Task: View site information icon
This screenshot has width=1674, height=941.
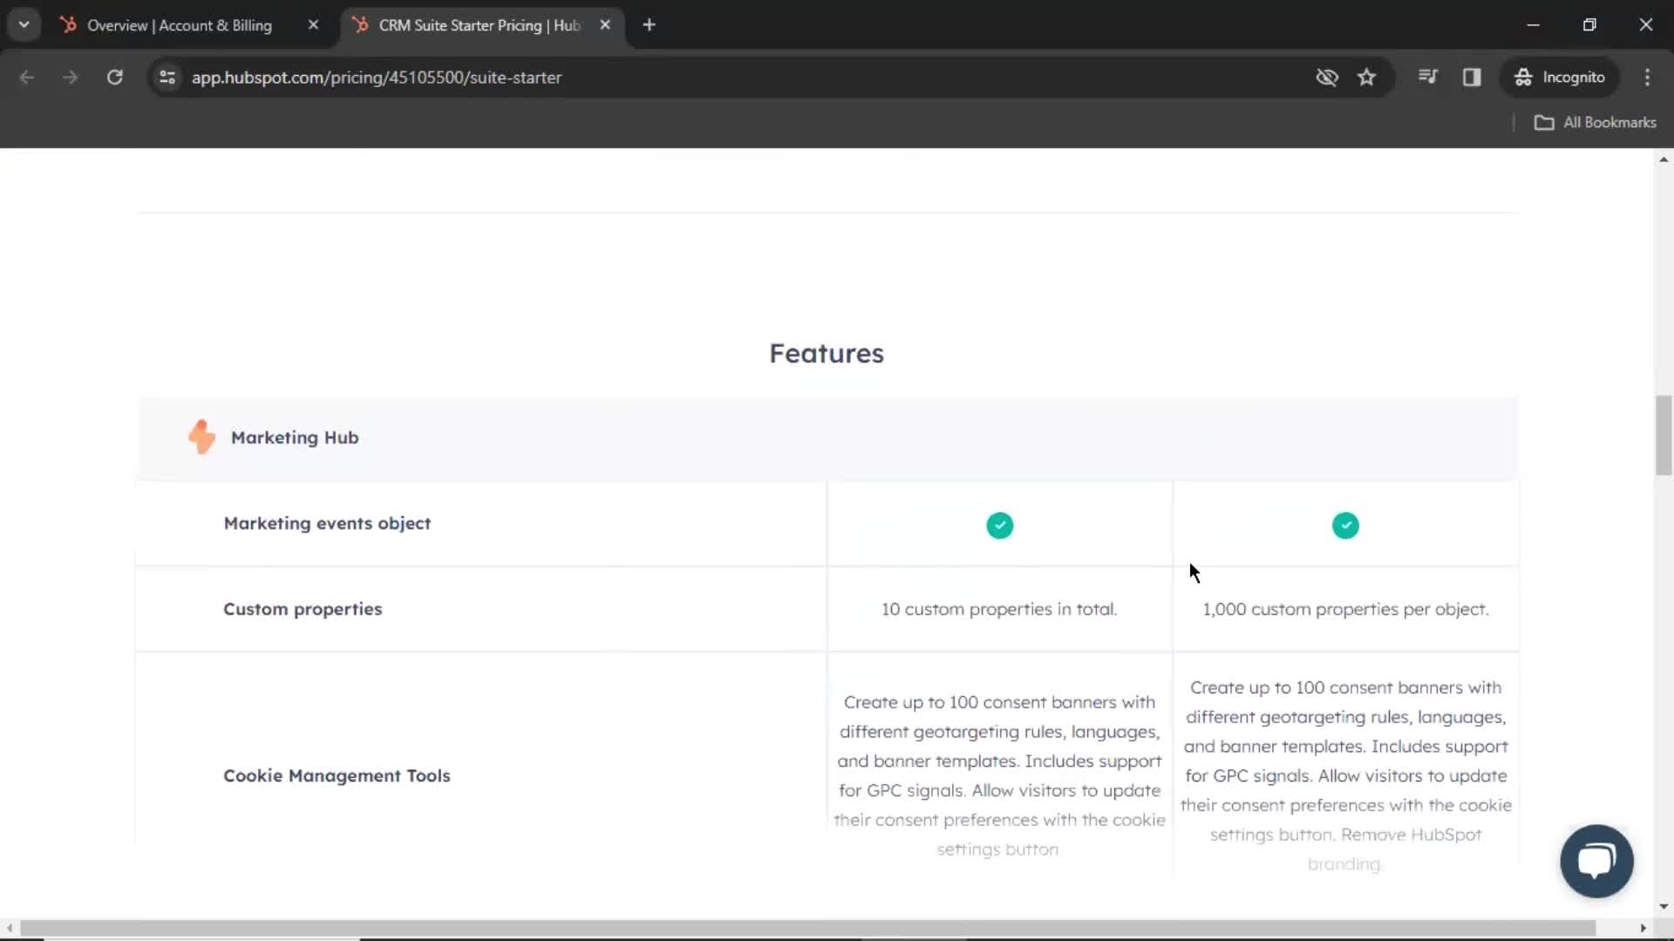Action: point(167,78)
